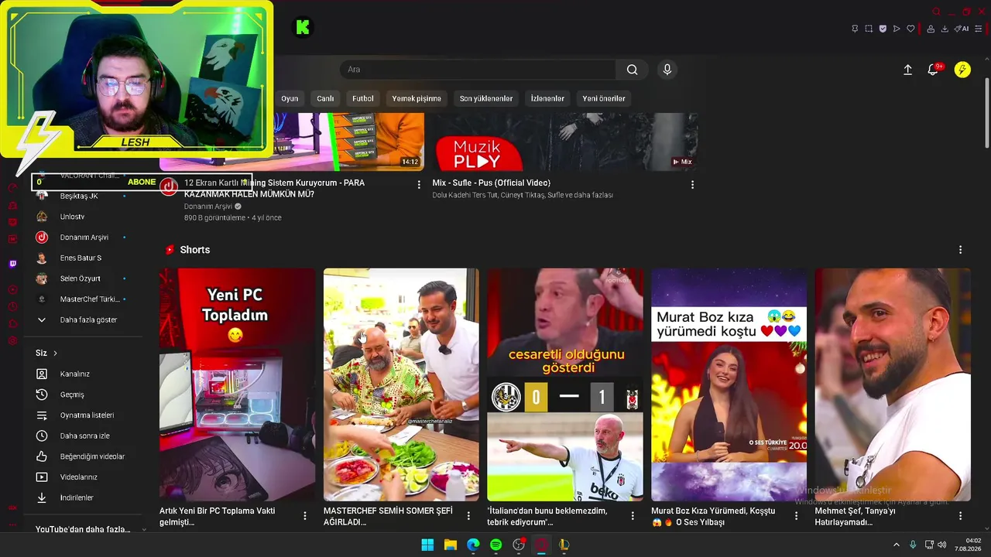Show hidden system tray icons chevron
Image resolution: width=991 pixels, height=557 pixels.
[x=896, y=545]
